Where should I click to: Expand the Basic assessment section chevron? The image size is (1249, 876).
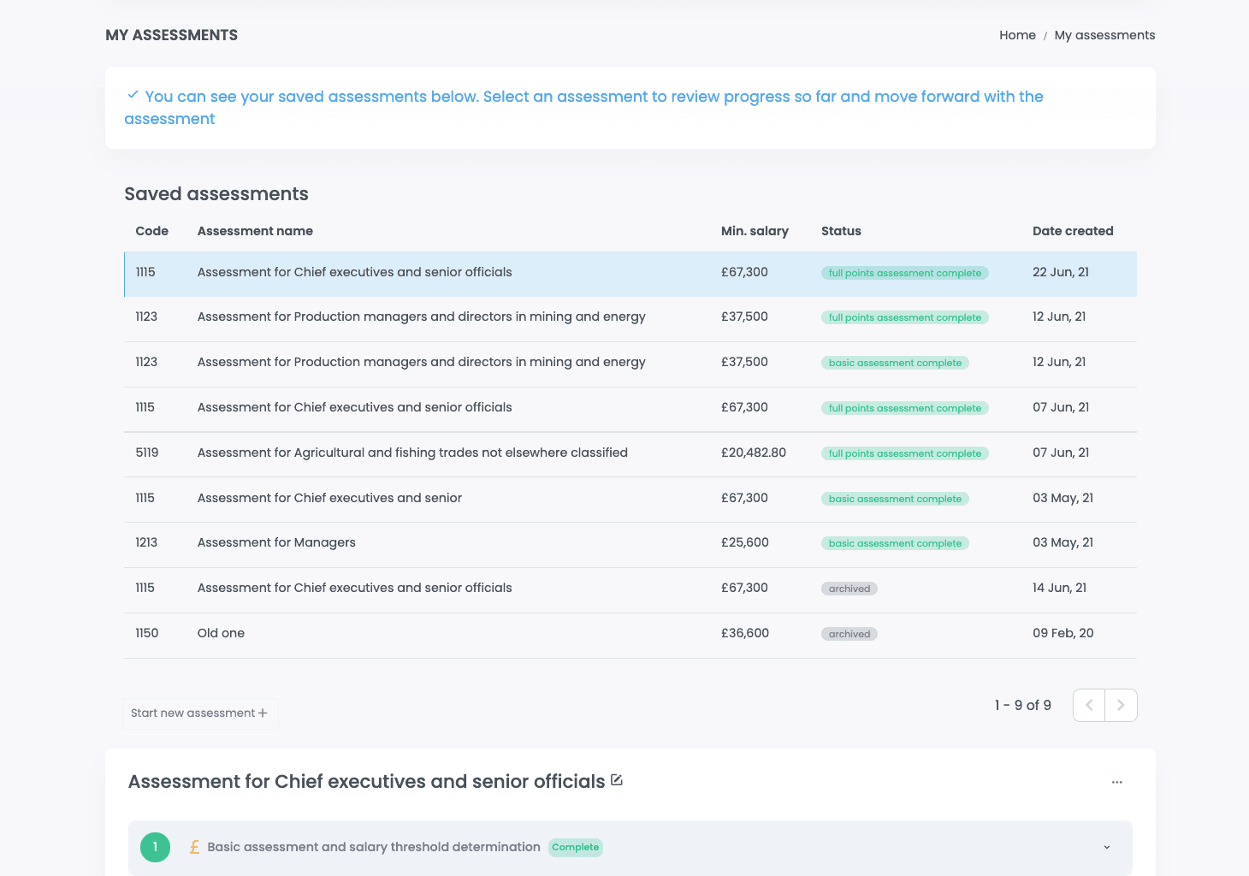coord(1107,847)
